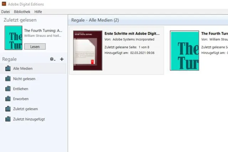
Task: Click 'Hinzugefügt am: 02.03.2021 09:36'
Action: 129,53
